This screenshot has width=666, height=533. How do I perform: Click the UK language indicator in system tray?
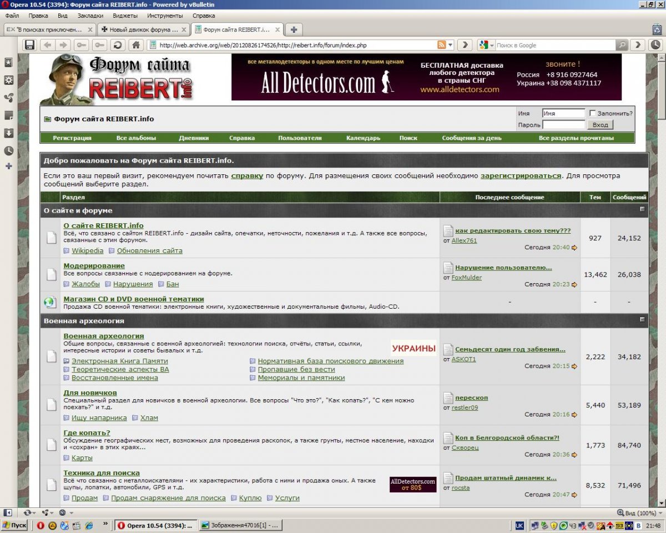click(x=520, y=525)
